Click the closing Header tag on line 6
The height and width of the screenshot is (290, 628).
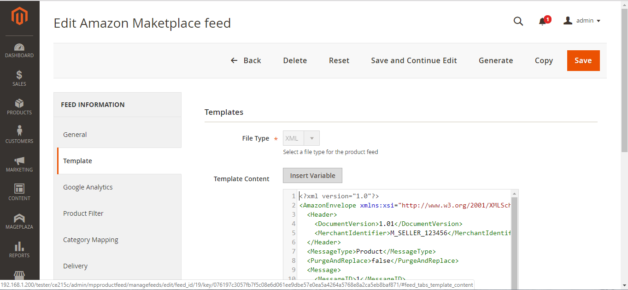click(x=324, y=242)
